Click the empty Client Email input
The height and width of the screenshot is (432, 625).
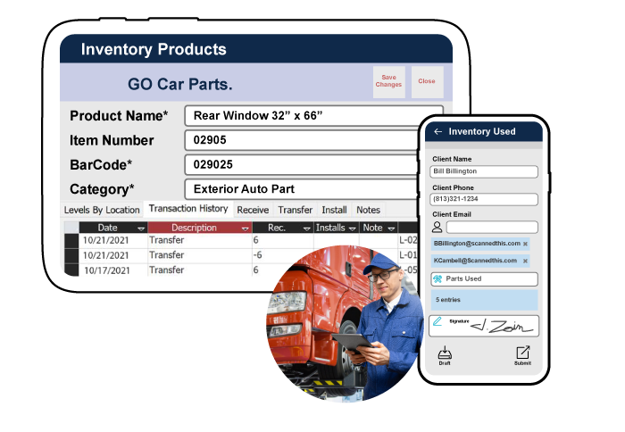(492, 228)
